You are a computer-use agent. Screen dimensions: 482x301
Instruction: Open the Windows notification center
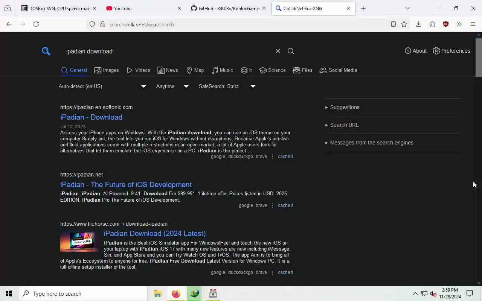[470, 293]
